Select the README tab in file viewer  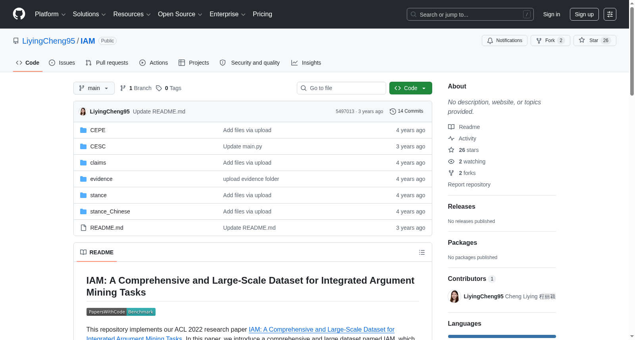coord(97,252)
